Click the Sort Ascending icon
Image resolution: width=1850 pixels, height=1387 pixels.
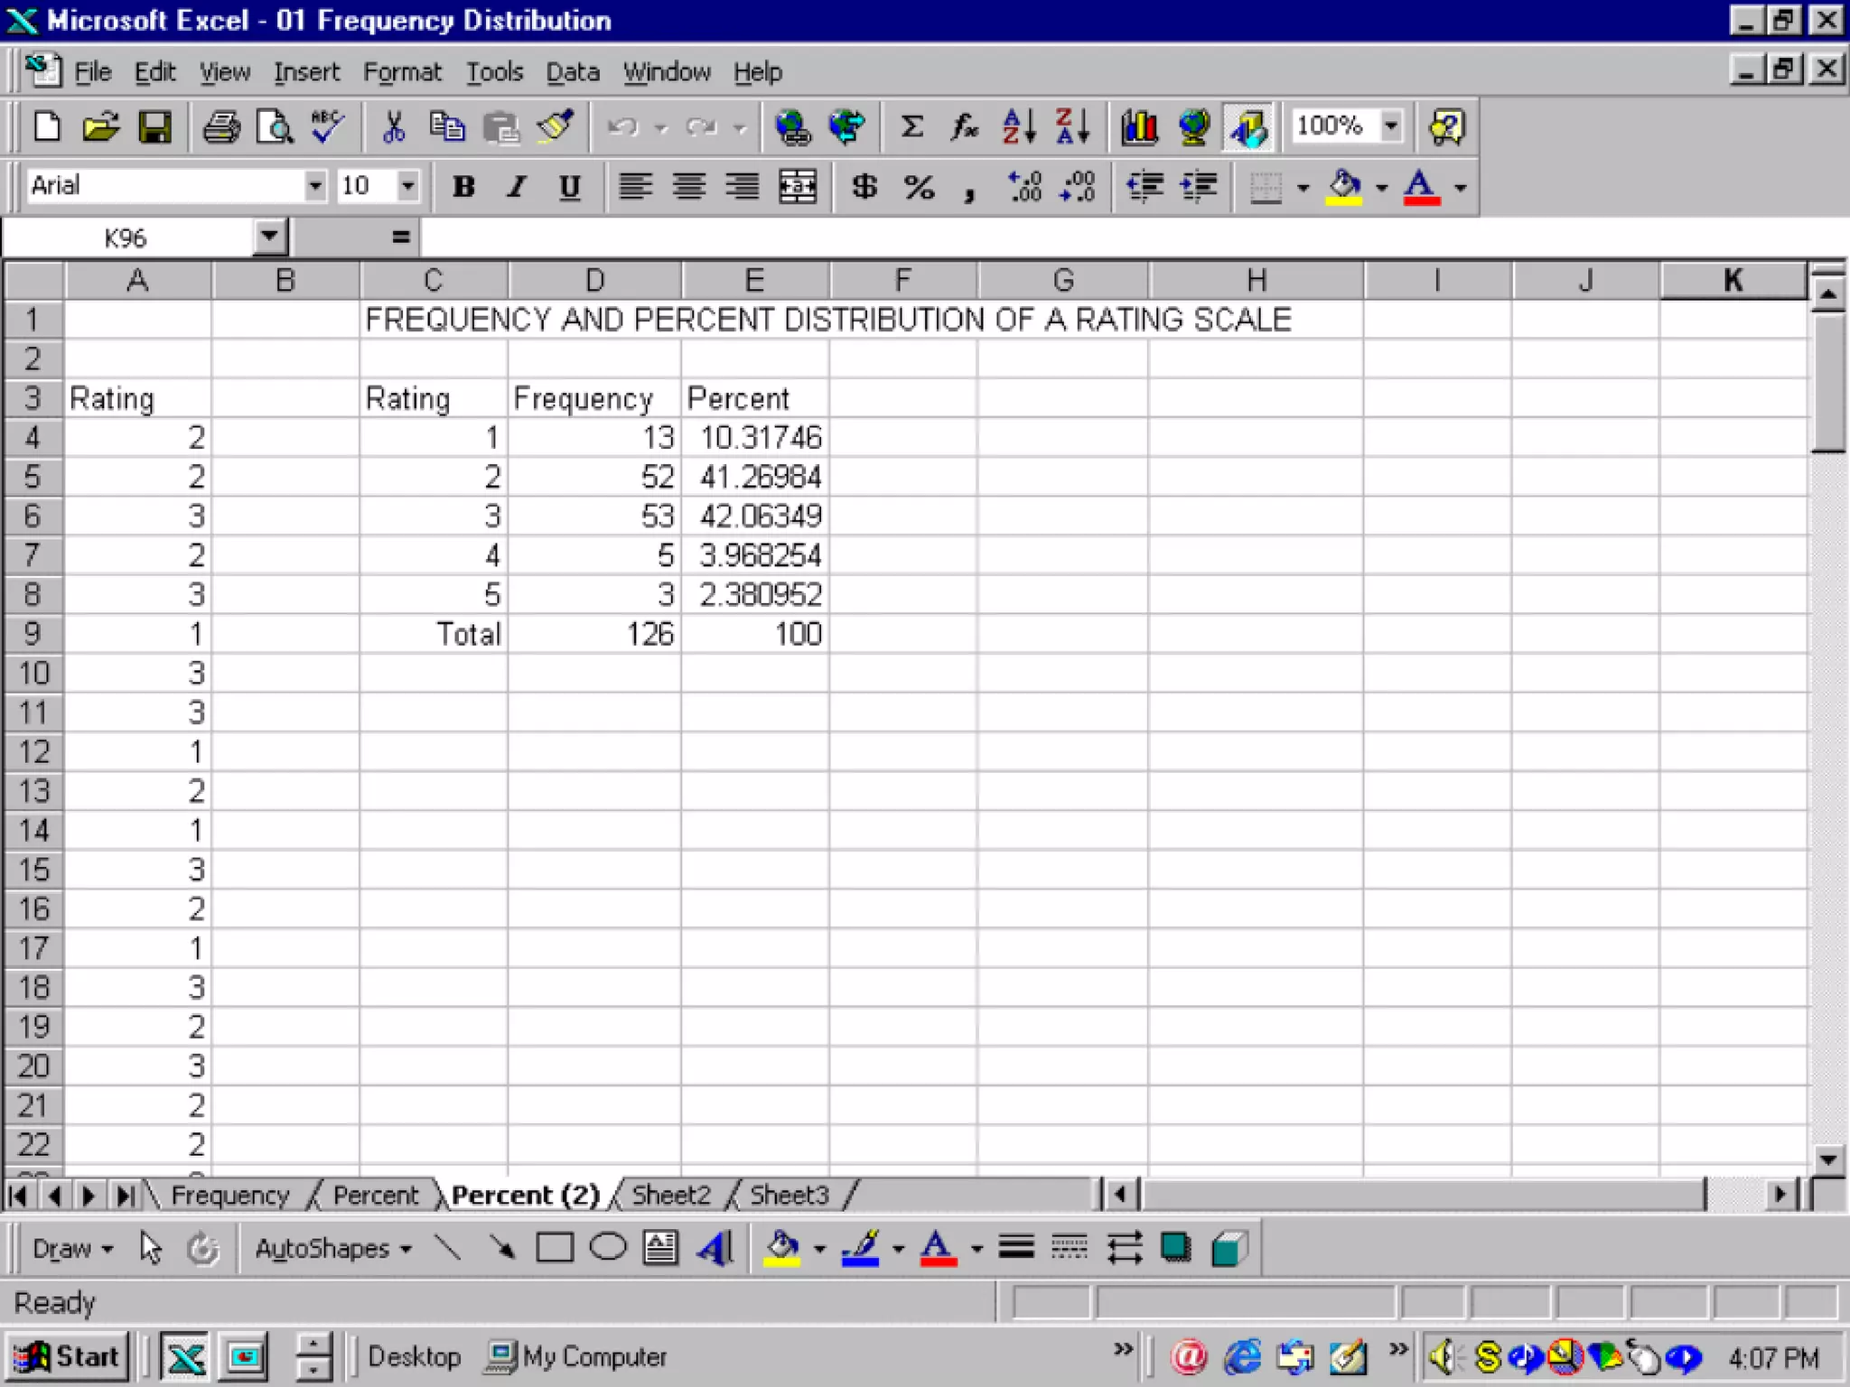click(1018, 126)
